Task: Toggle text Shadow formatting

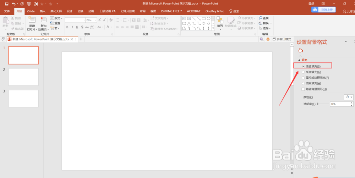Action: [x=82, y=27]
